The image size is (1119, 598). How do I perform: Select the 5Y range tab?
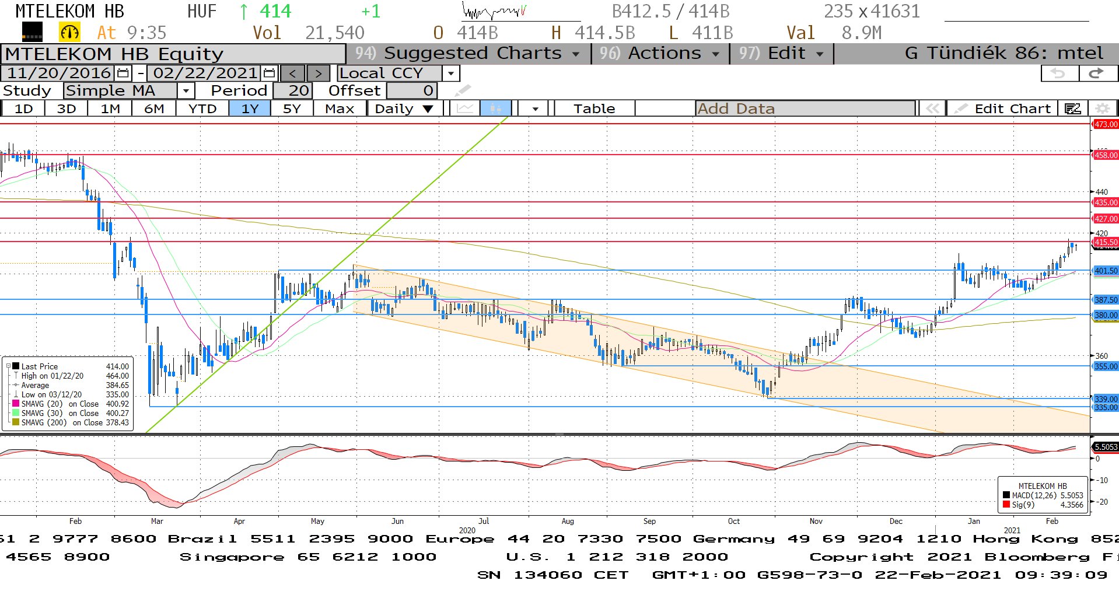292,109
